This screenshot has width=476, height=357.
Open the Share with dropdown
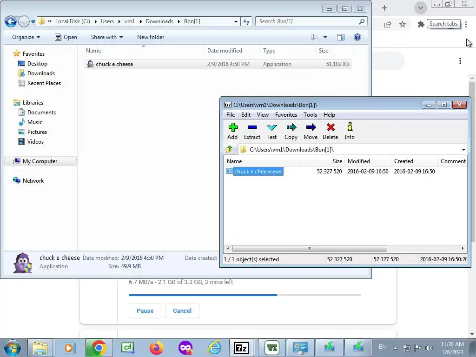point(107,37)
